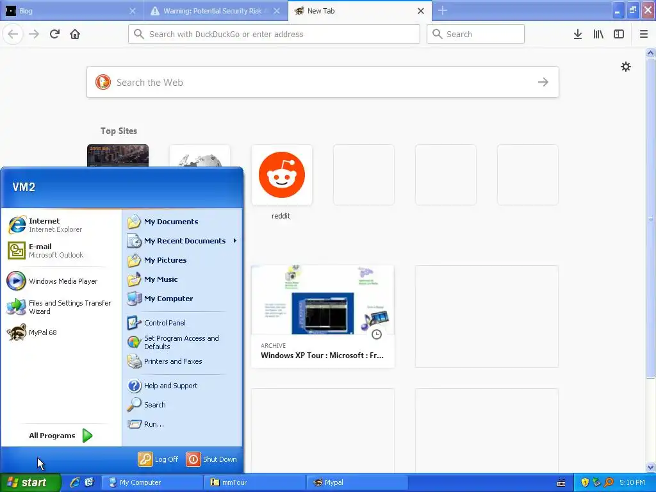
Task: Go back using the browser back arrow
Action: [13, 34]
